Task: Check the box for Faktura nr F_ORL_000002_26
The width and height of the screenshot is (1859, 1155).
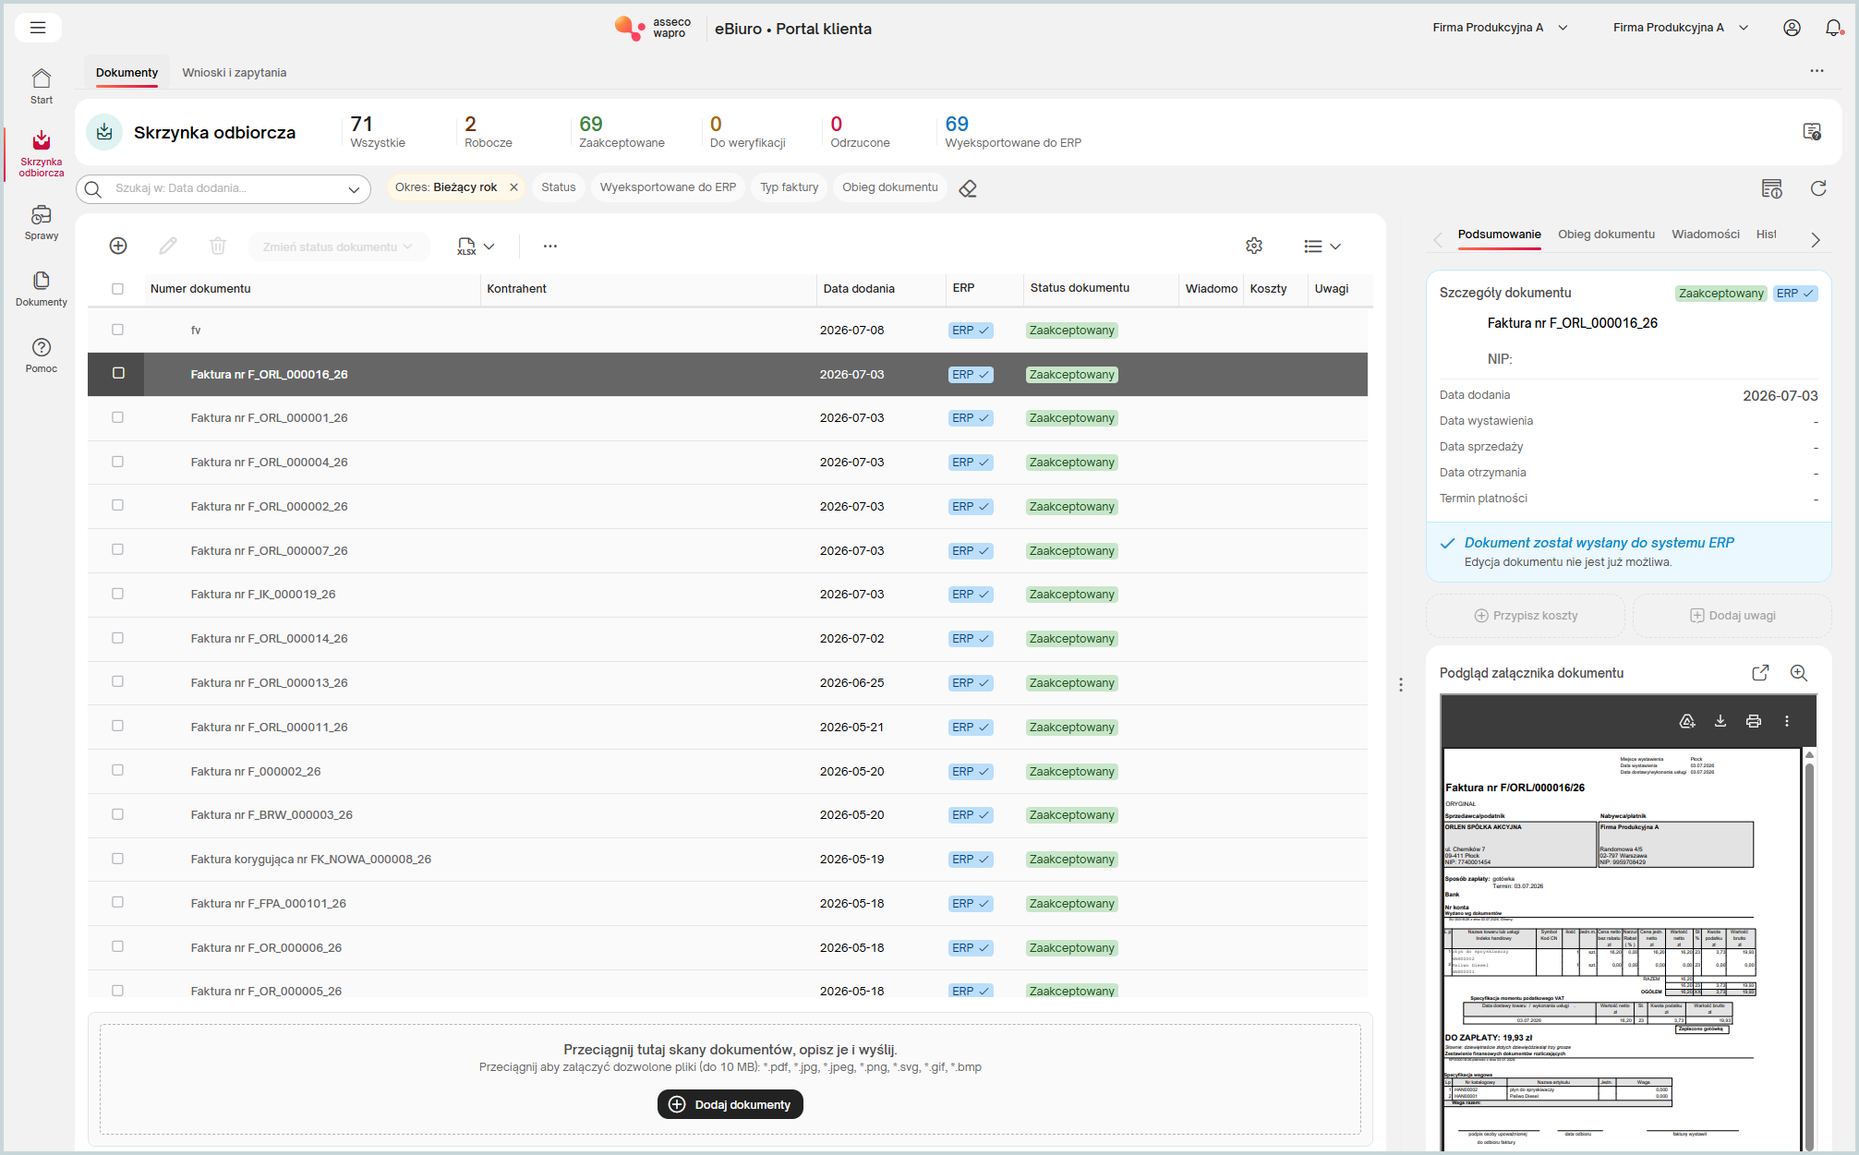Action: pos(117,505)
